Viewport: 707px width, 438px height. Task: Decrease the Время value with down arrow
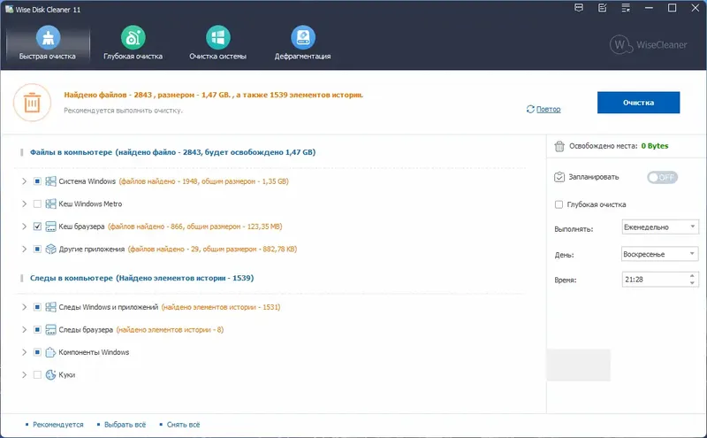692,283
